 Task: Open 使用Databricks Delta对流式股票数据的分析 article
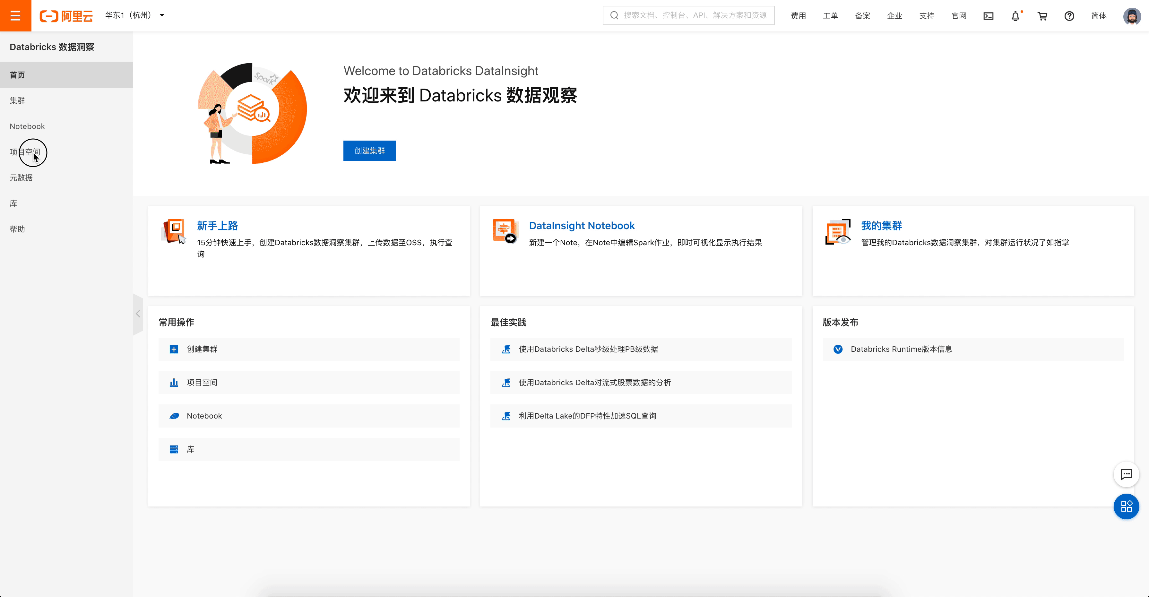click(x=641, y=383)
